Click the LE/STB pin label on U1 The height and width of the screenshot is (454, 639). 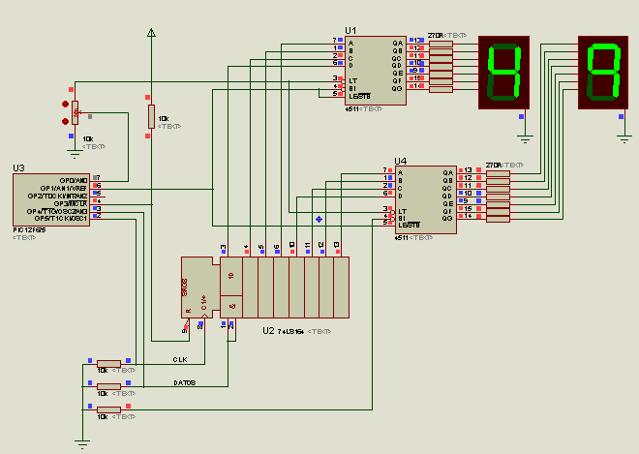click(360, 97)
